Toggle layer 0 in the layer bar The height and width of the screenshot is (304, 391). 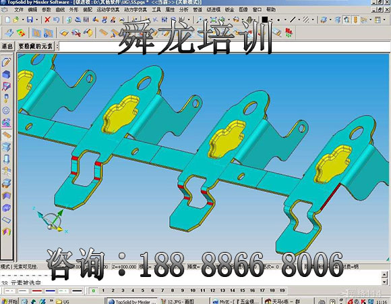(94, 290)
